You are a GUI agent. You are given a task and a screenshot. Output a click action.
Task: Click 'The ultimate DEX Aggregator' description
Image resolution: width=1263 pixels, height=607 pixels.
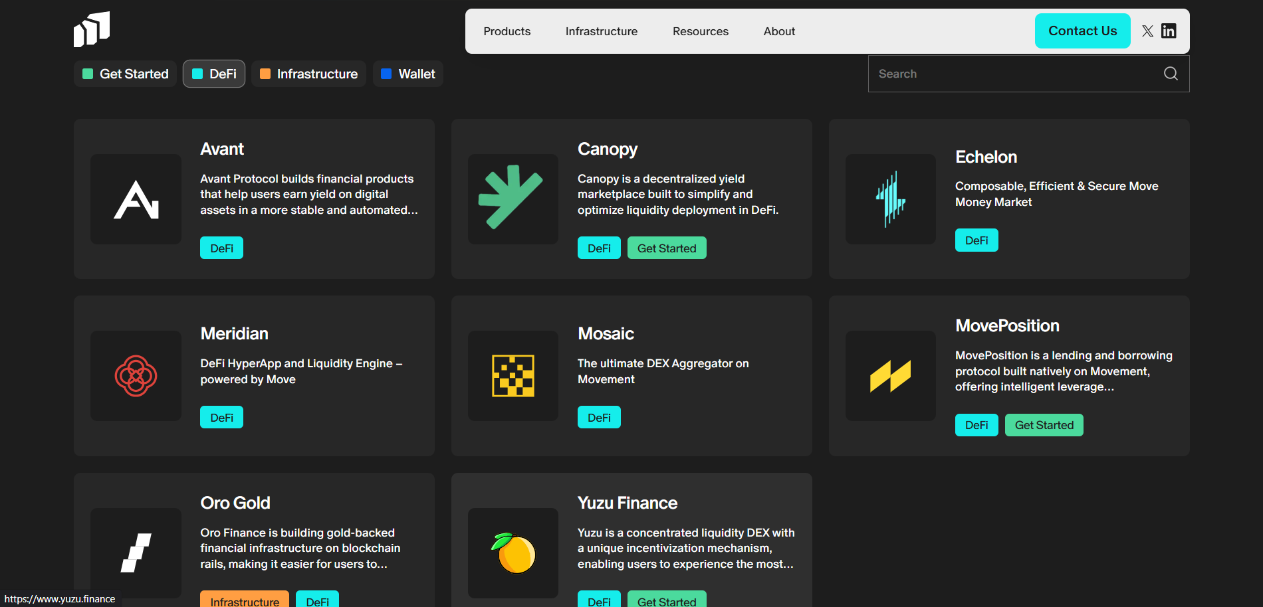663,371
